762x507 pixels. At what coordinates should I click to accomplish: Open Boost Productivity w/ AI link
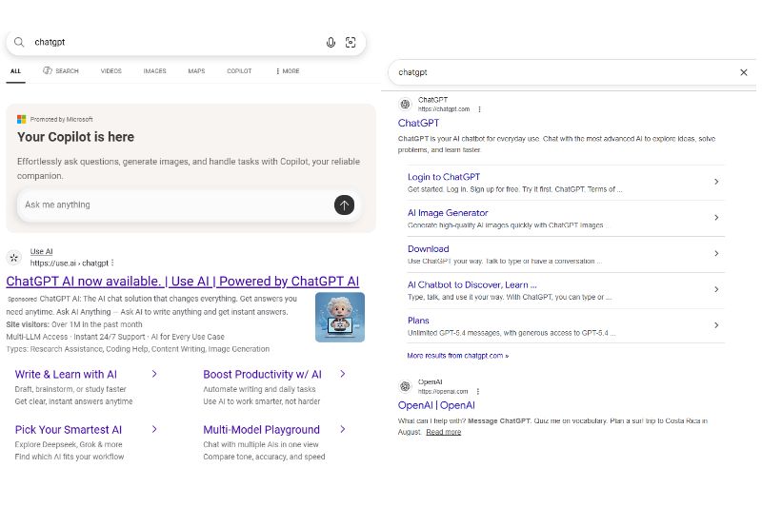(x=263, y=375)
